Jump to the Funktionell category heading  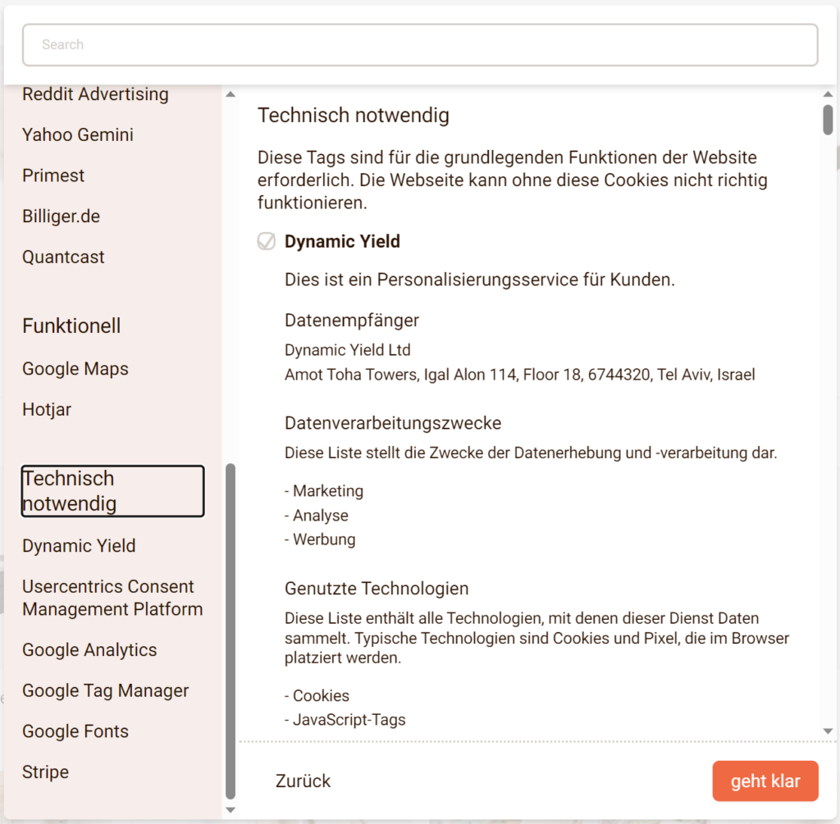click(71, 326)
